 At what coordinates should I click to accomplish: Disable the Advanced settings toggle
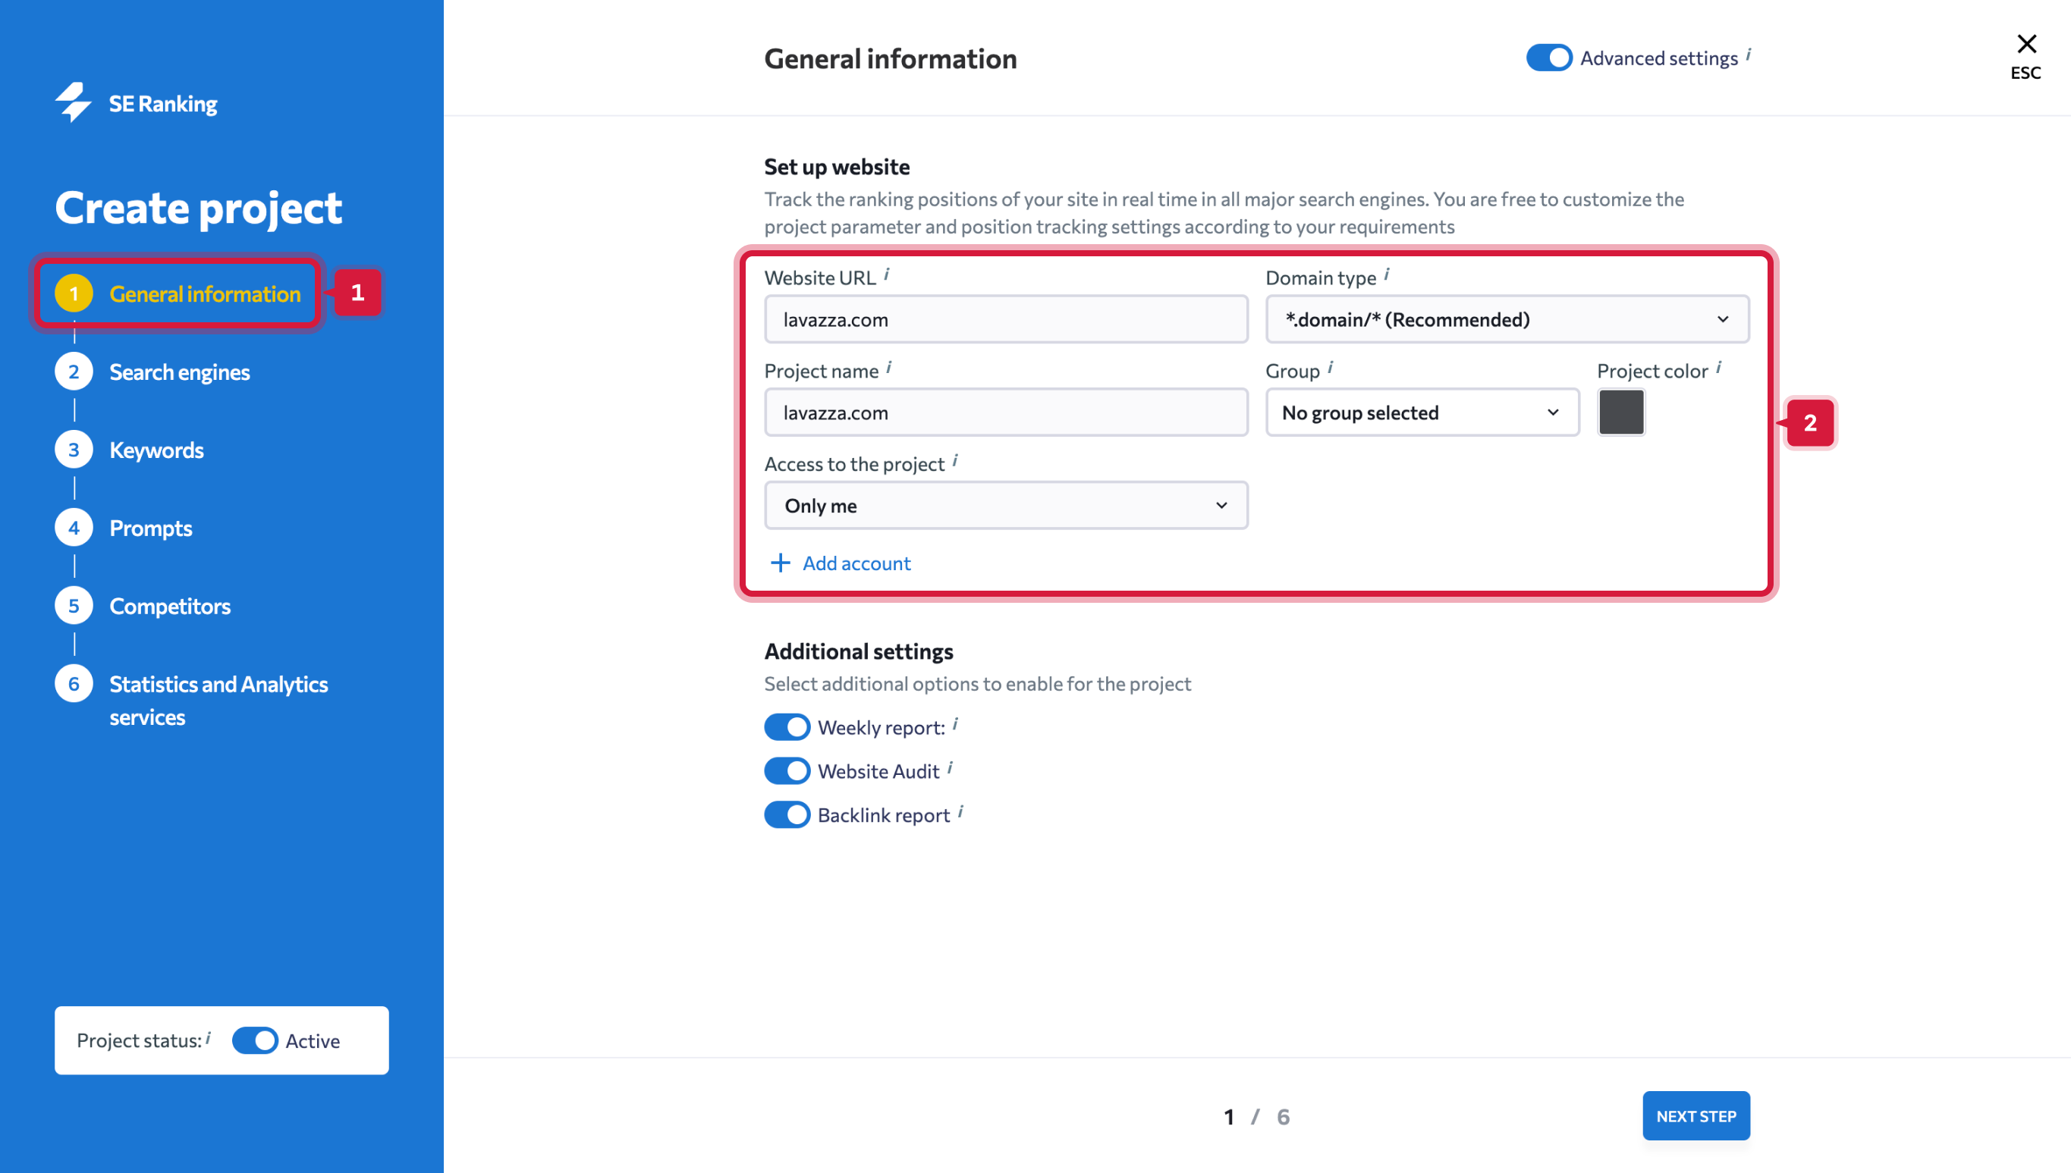[x=1548, y=58]
